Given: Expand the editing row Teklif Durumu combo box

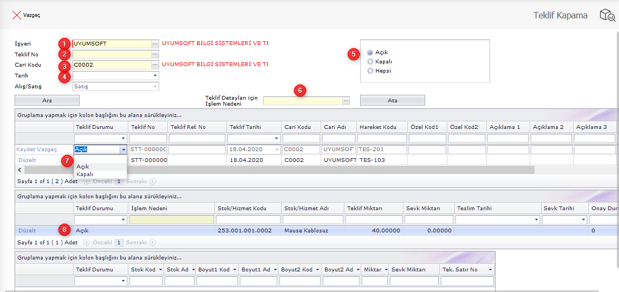Looking at the screenshot, I should (x=123, y=150).
